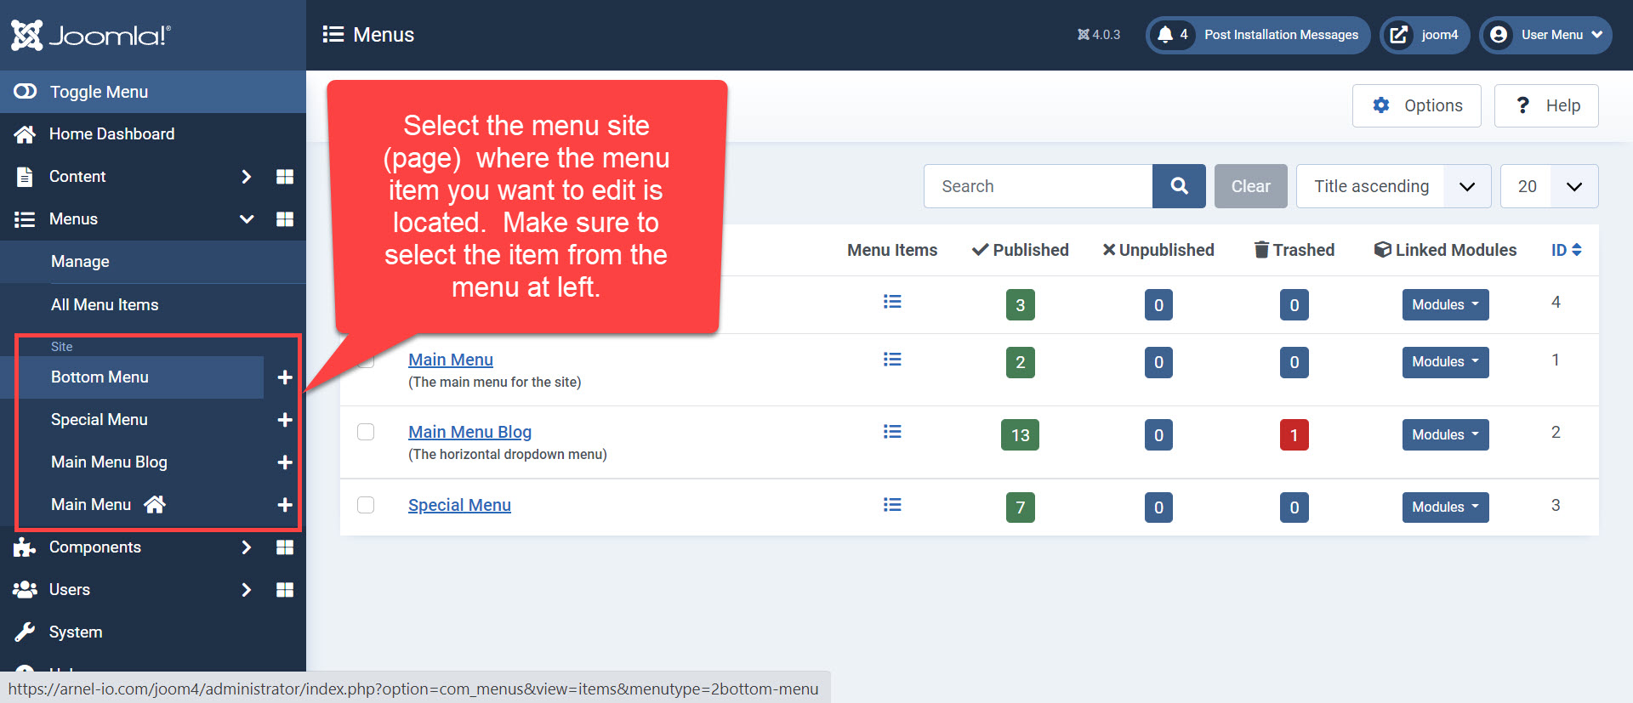This screenshot has width=1633, height=703.
Task: Click the Joomla logo in the header
Action: click(x=90, y=35)
